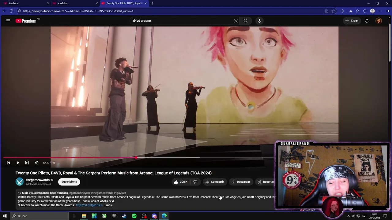Open YouTube account avatar menu
The image size is (392, 220).
pyautogui.click(x=379, y=21)
